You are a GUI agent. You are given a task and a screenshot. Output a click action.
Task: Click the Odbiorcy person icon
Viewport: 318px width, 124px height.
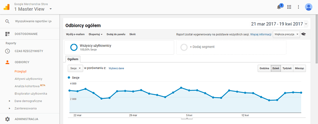[x=7, y=62]
